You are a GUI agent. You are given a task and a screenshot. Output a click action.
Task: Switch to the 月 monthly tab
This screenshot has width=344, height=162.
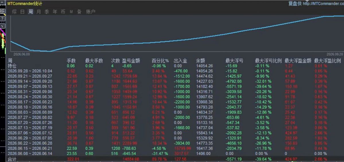(39, 12)
